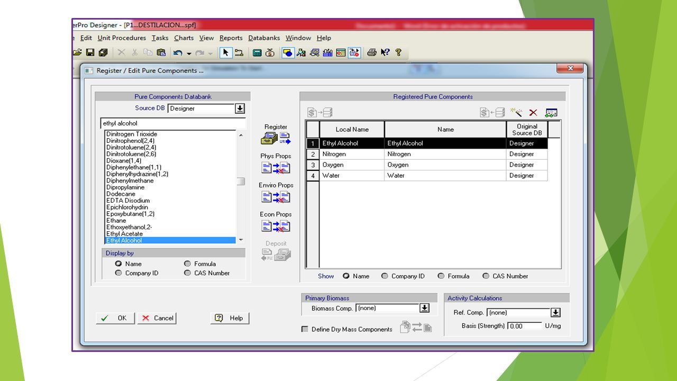The height and width of the screenshot is (381, 677).
Task: Open the Ref. Comp. dropdown
Action: pyautogui.click(x=555, y=313)
